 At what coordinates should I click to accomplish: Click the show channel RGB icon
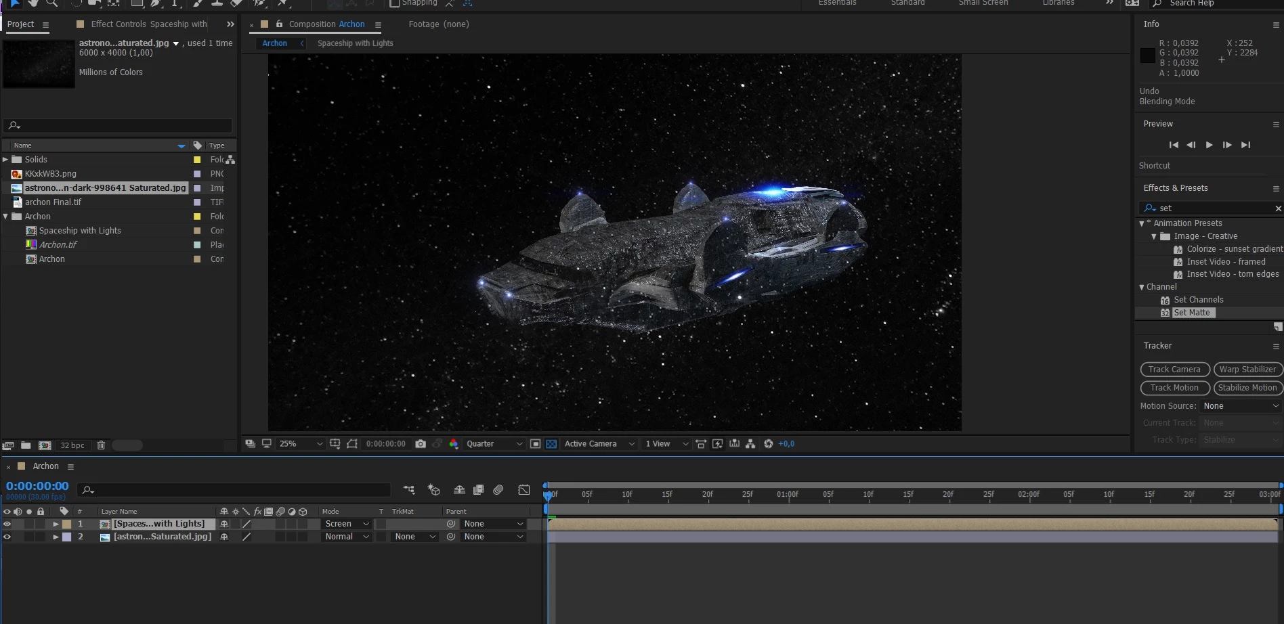click(454, 444)
